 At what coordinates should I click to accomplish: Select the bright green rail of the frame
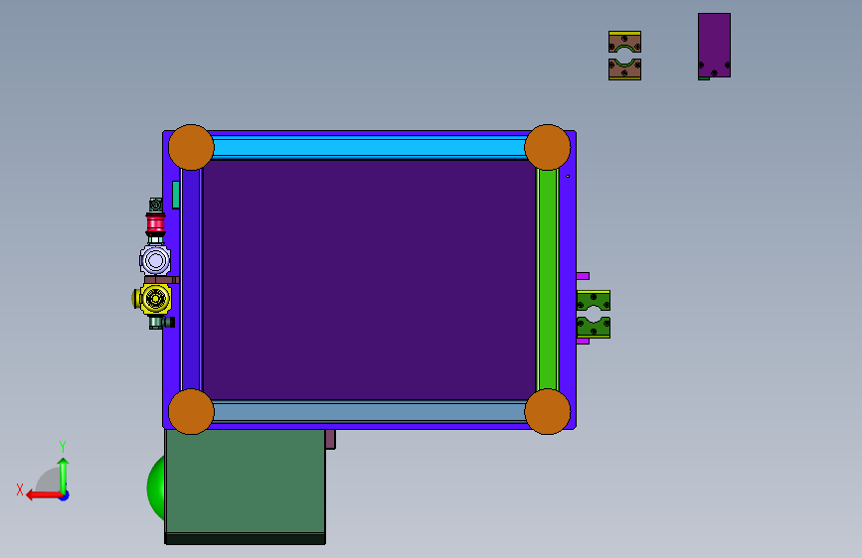coord(548,280)
